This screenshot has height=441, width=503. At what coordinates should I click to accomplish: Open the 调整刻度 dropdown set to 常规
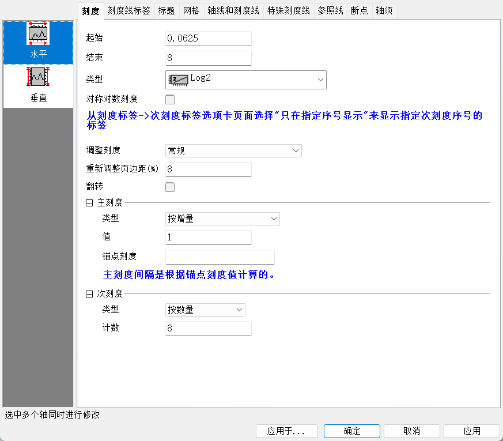[x=233, y=151]
